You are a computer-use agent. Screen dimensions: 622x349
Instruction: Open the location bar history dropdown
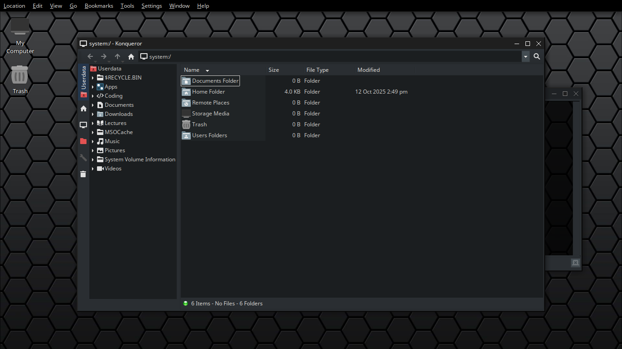point(526,56)
